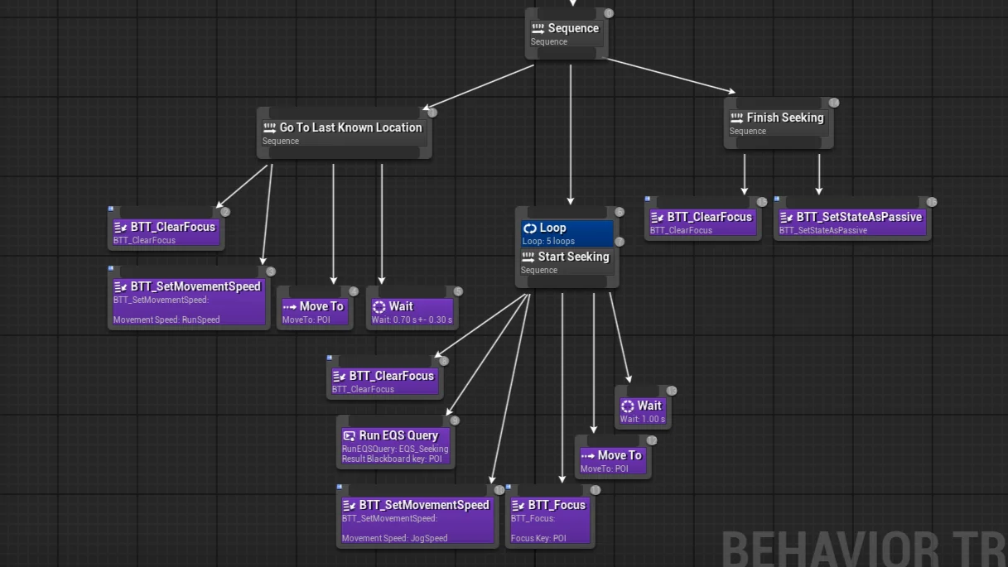Click the Loop decorator icon above Start Seeking
The height and width of the screenshot is (567, 1008).
point(531,228)
